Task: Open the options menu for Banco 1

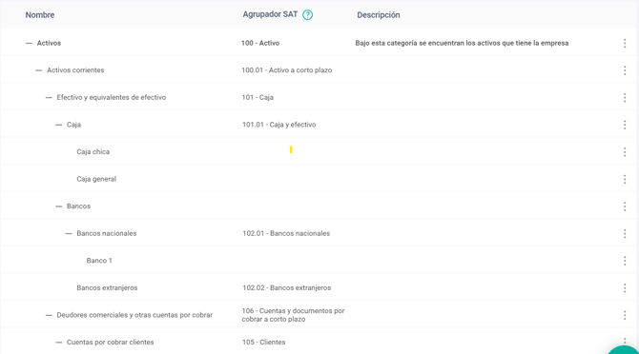Action: click(625, 261)
